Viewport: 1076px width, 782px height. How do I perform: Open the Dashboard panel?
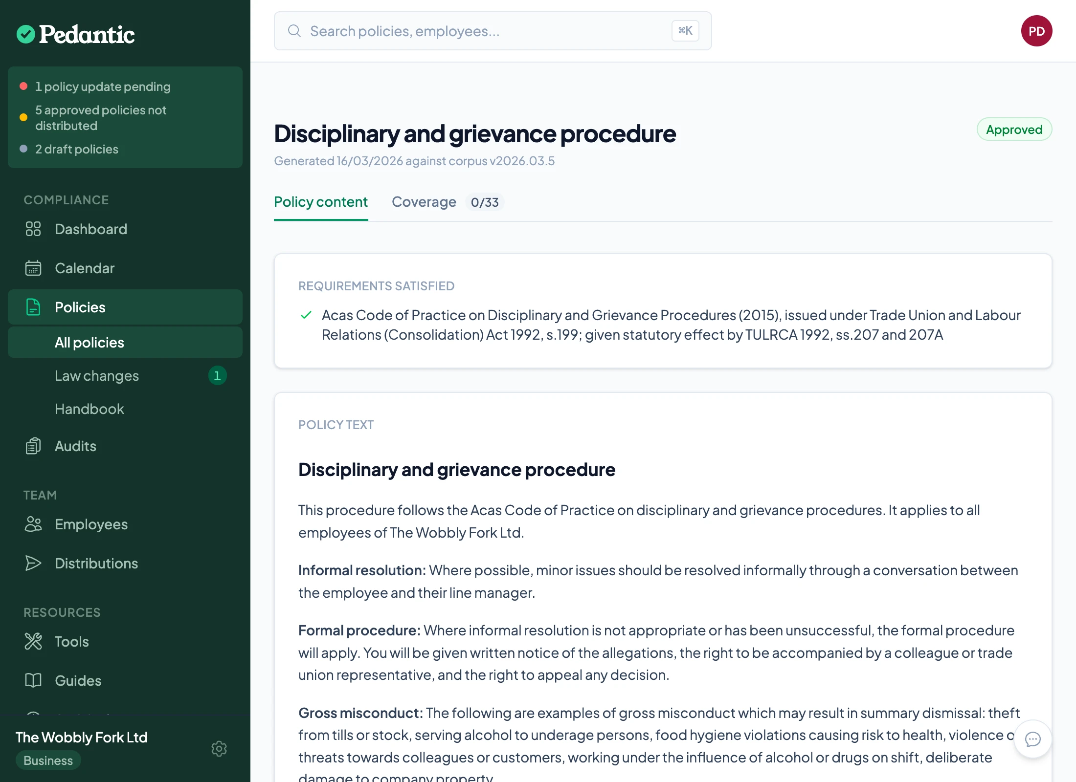pyautogui.click(x=90, y=229)
